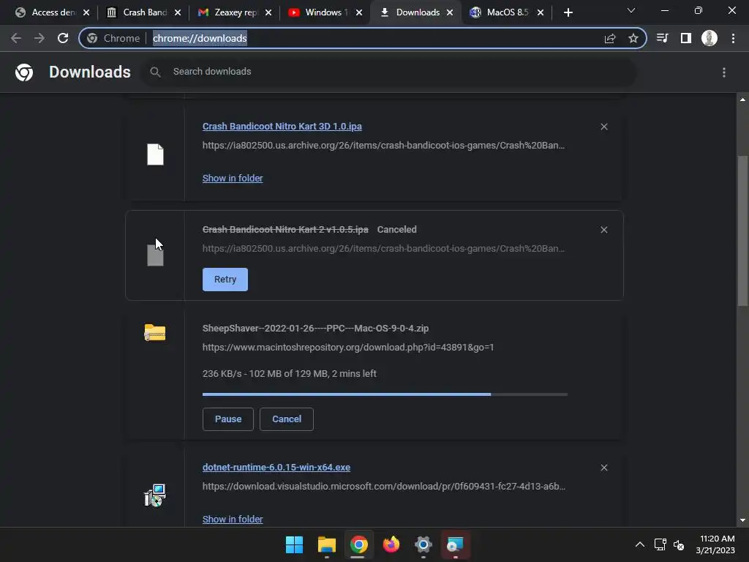The image size is (749, 562).
Task: Open File Explorer from the taskbar
Action: click(327, 544)
